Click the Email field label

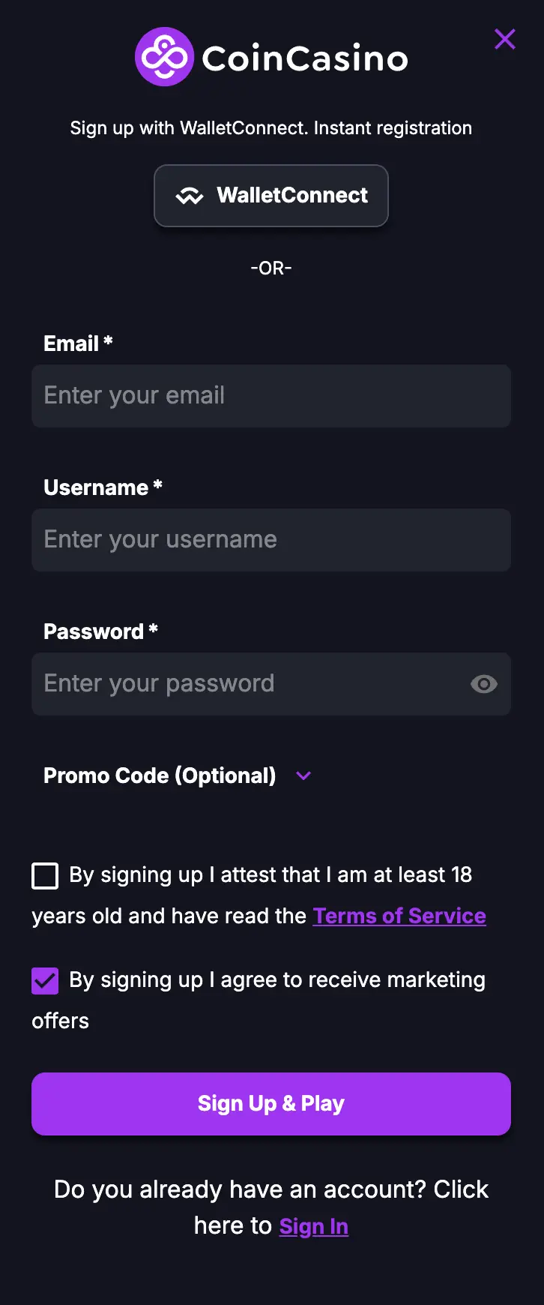[72, 343]
